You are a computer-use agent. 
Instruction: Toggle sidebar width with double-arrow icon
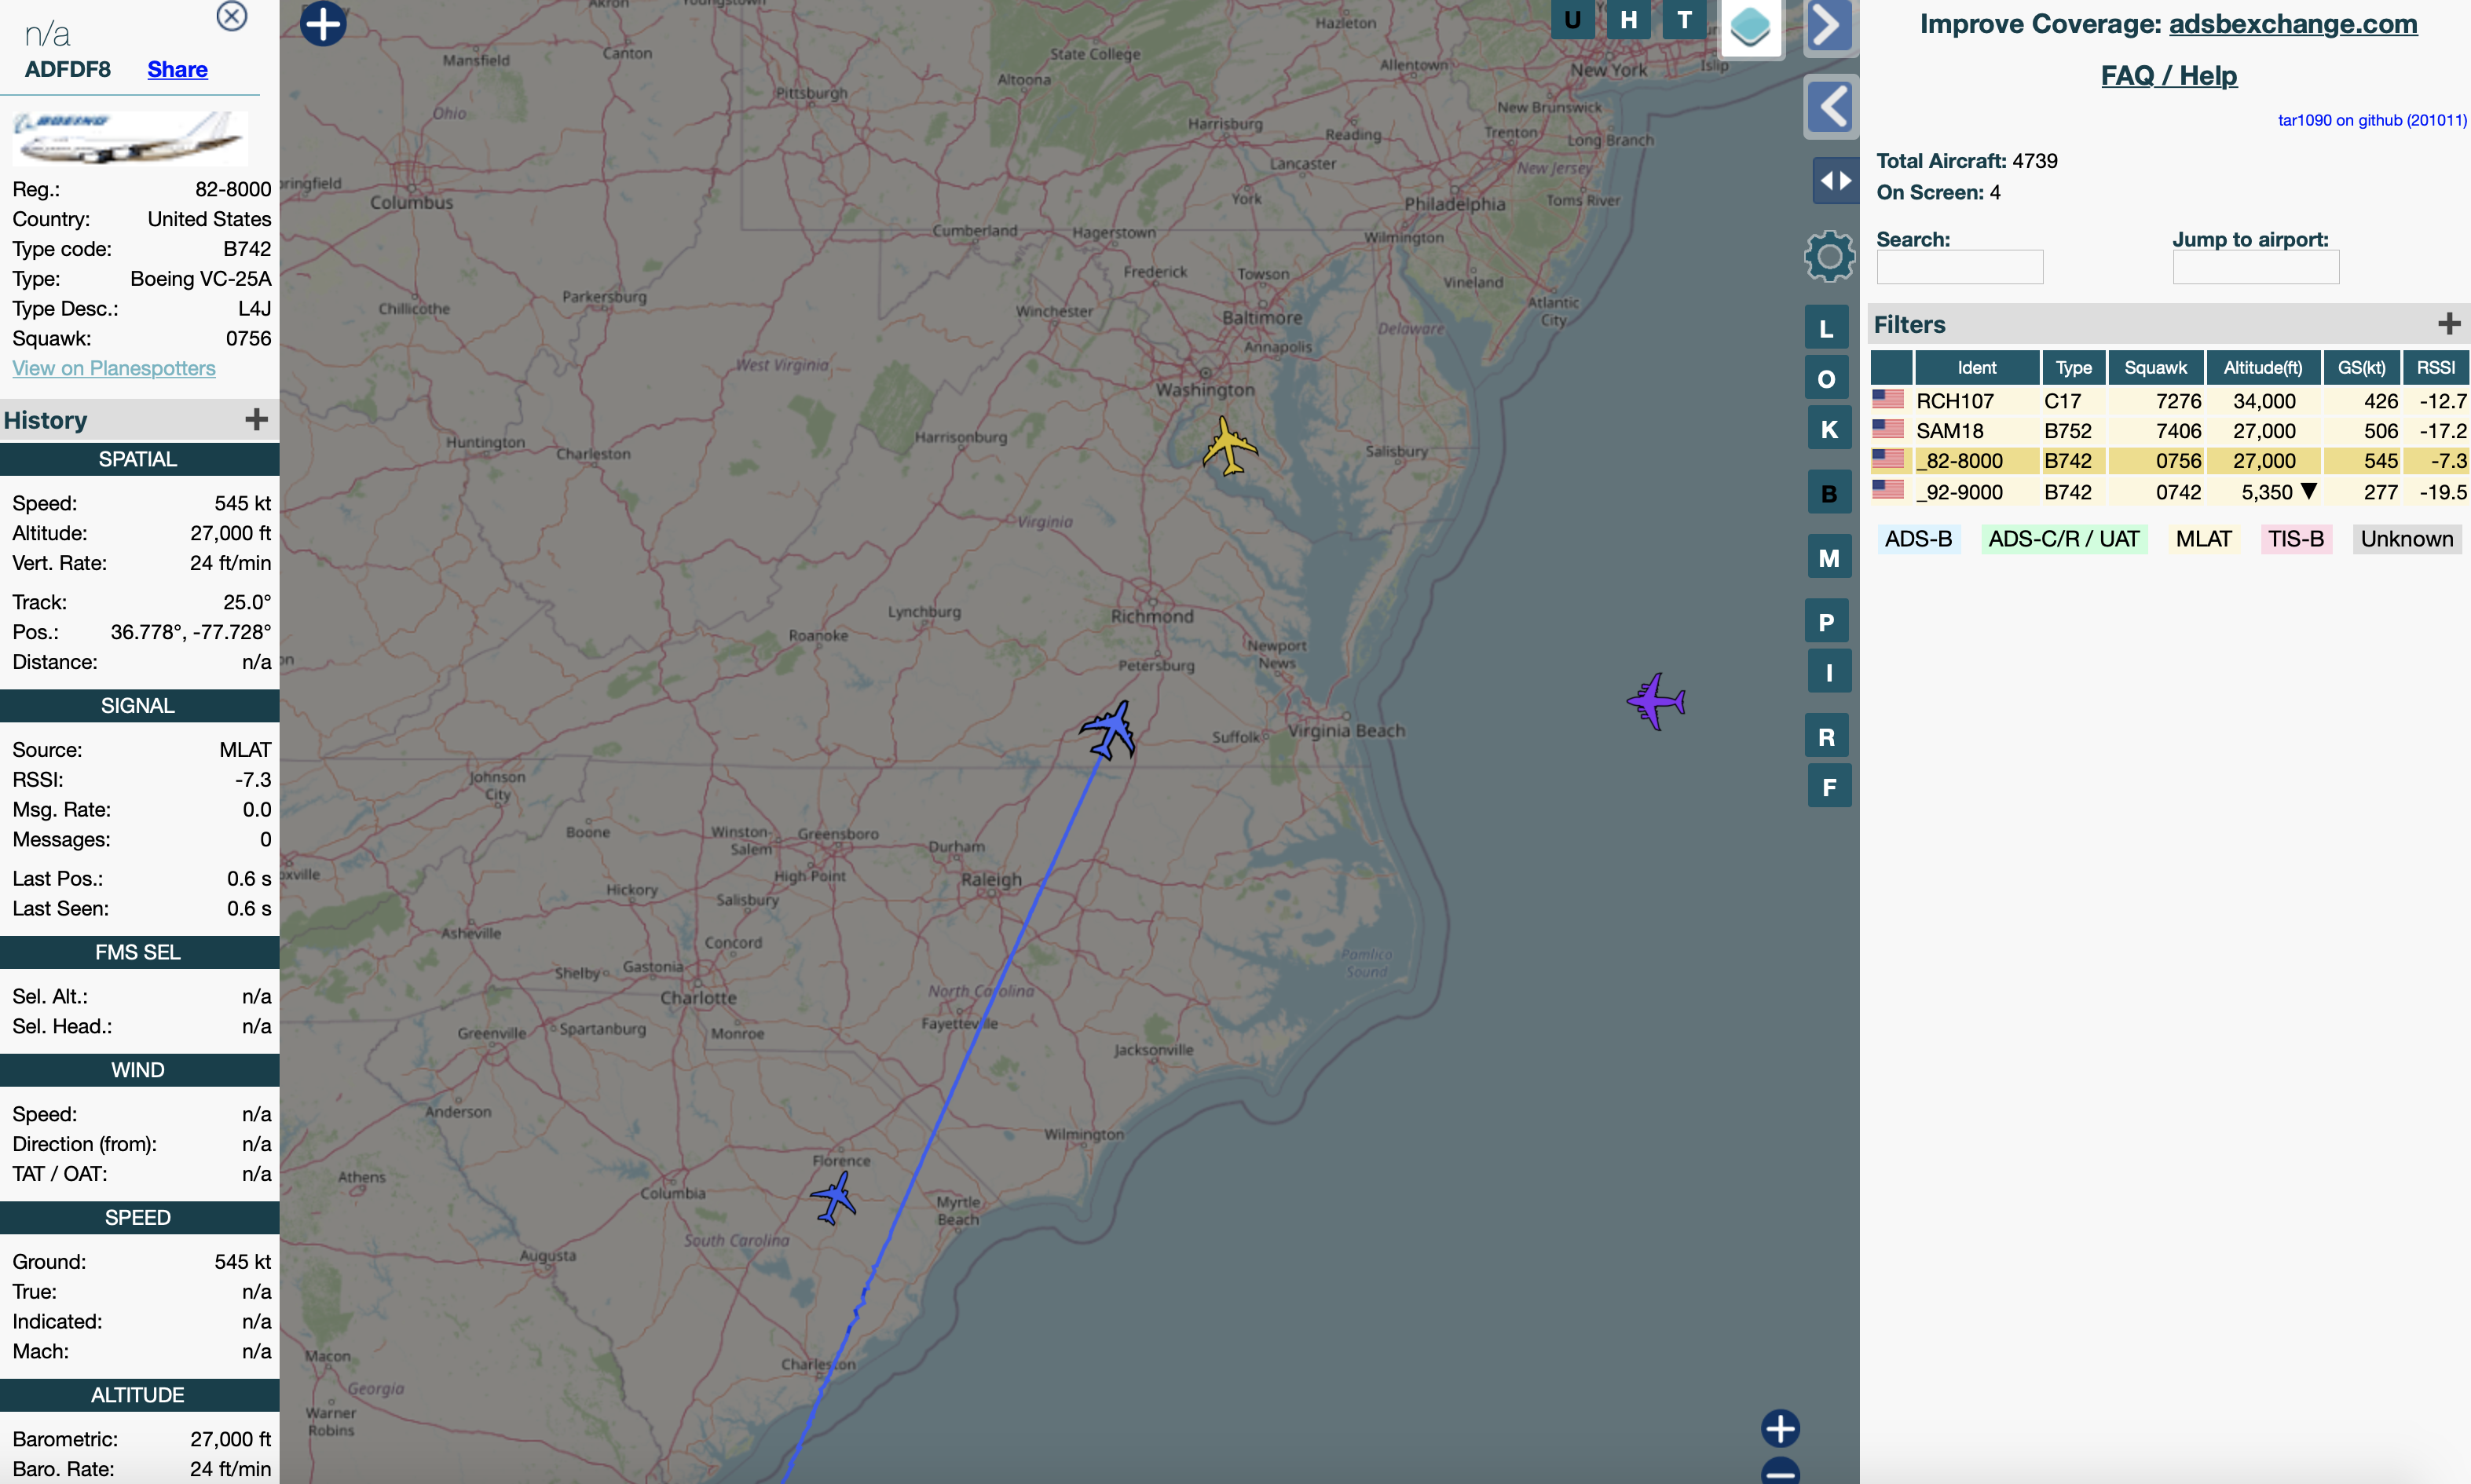click(x=1835, y=181)
